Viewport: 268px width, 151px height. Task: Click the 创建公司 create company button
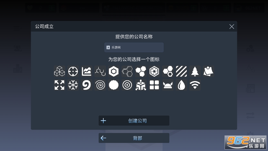pyautogui.click(x=134, y=121)
